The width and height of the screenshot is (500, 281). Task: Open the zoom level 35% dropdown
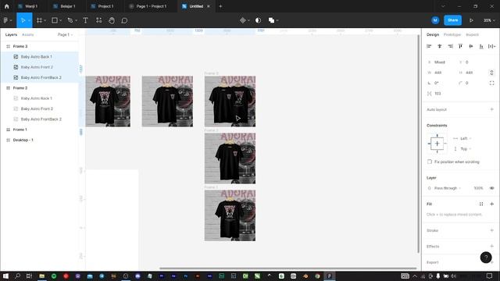pyautogui.click(x=489, y=20)
